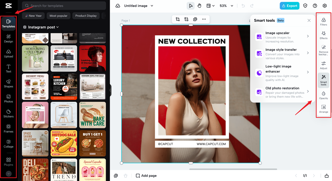Viewport: 332px width, 181px height.
Task: Open the Plugins panel
Action: click(x=8, y=161)
